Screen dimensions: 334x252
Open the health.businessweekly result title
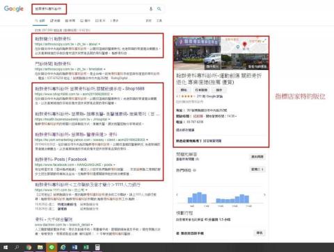pyautogui.click(x=97, y=114)
